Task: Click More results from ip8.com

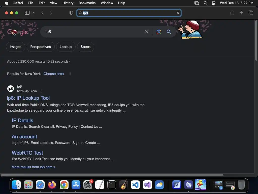Action: tap(34, 167)
